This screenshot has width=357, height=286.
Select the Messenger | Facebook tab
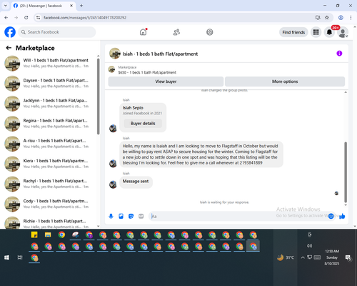pyautogui.click(x=43, y=6)
